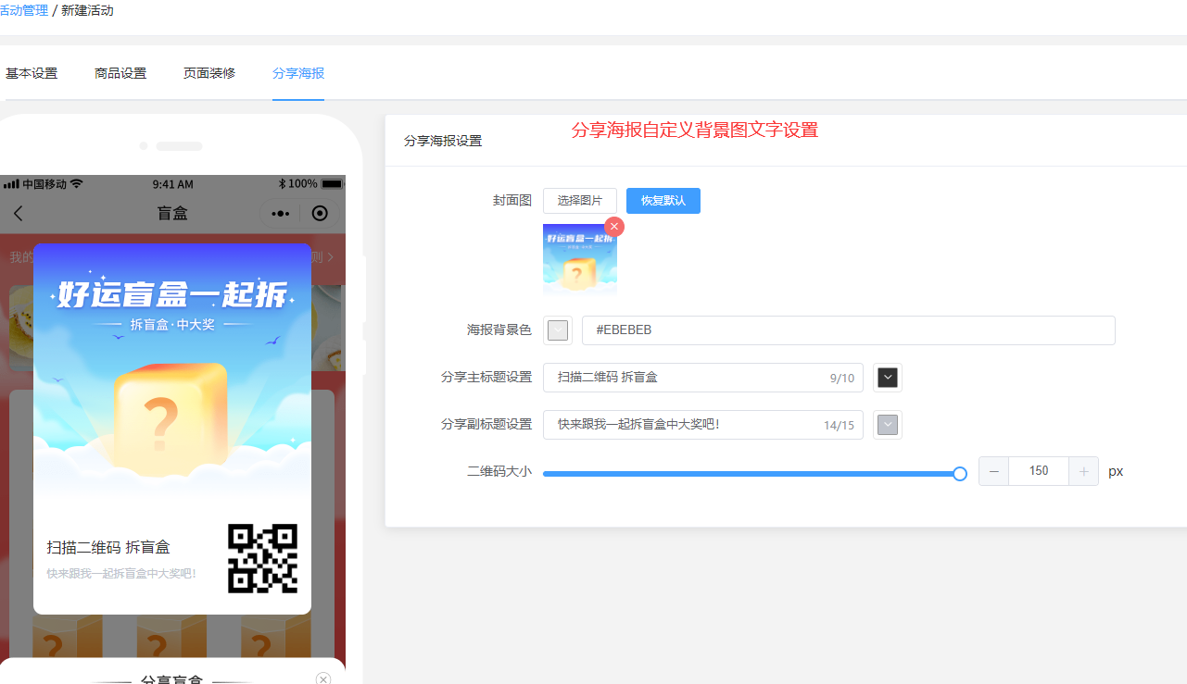Open the 活动管理 breadcrumb link

point(23,11)
